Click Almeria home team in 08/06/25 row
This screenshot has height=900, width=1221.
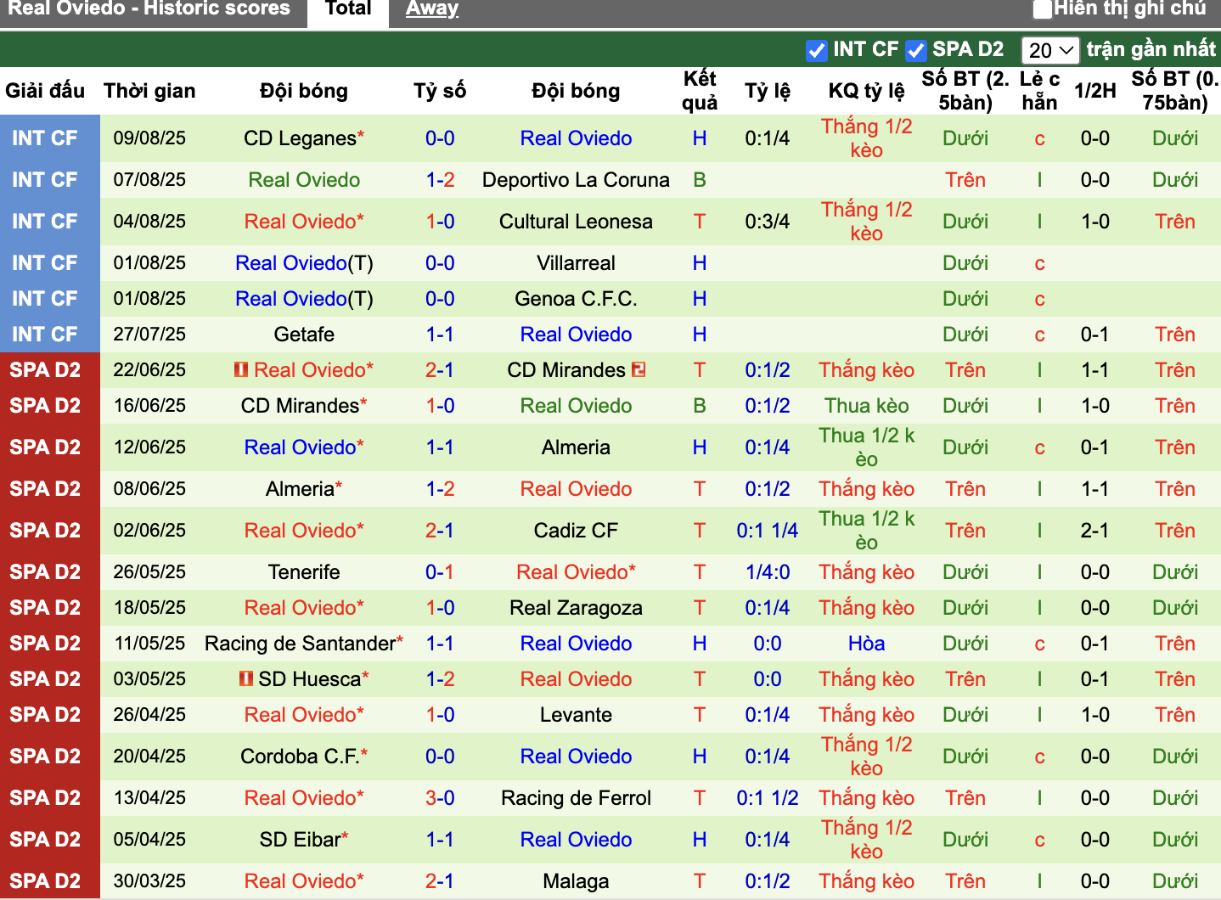pos(300,489)
